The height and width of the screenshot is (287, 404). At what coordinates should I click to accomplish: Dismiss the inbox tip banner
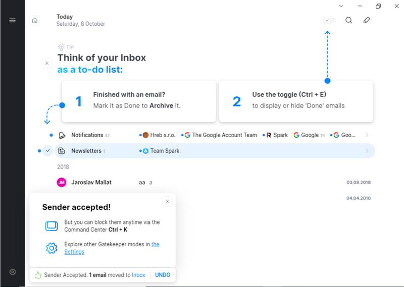47,64
